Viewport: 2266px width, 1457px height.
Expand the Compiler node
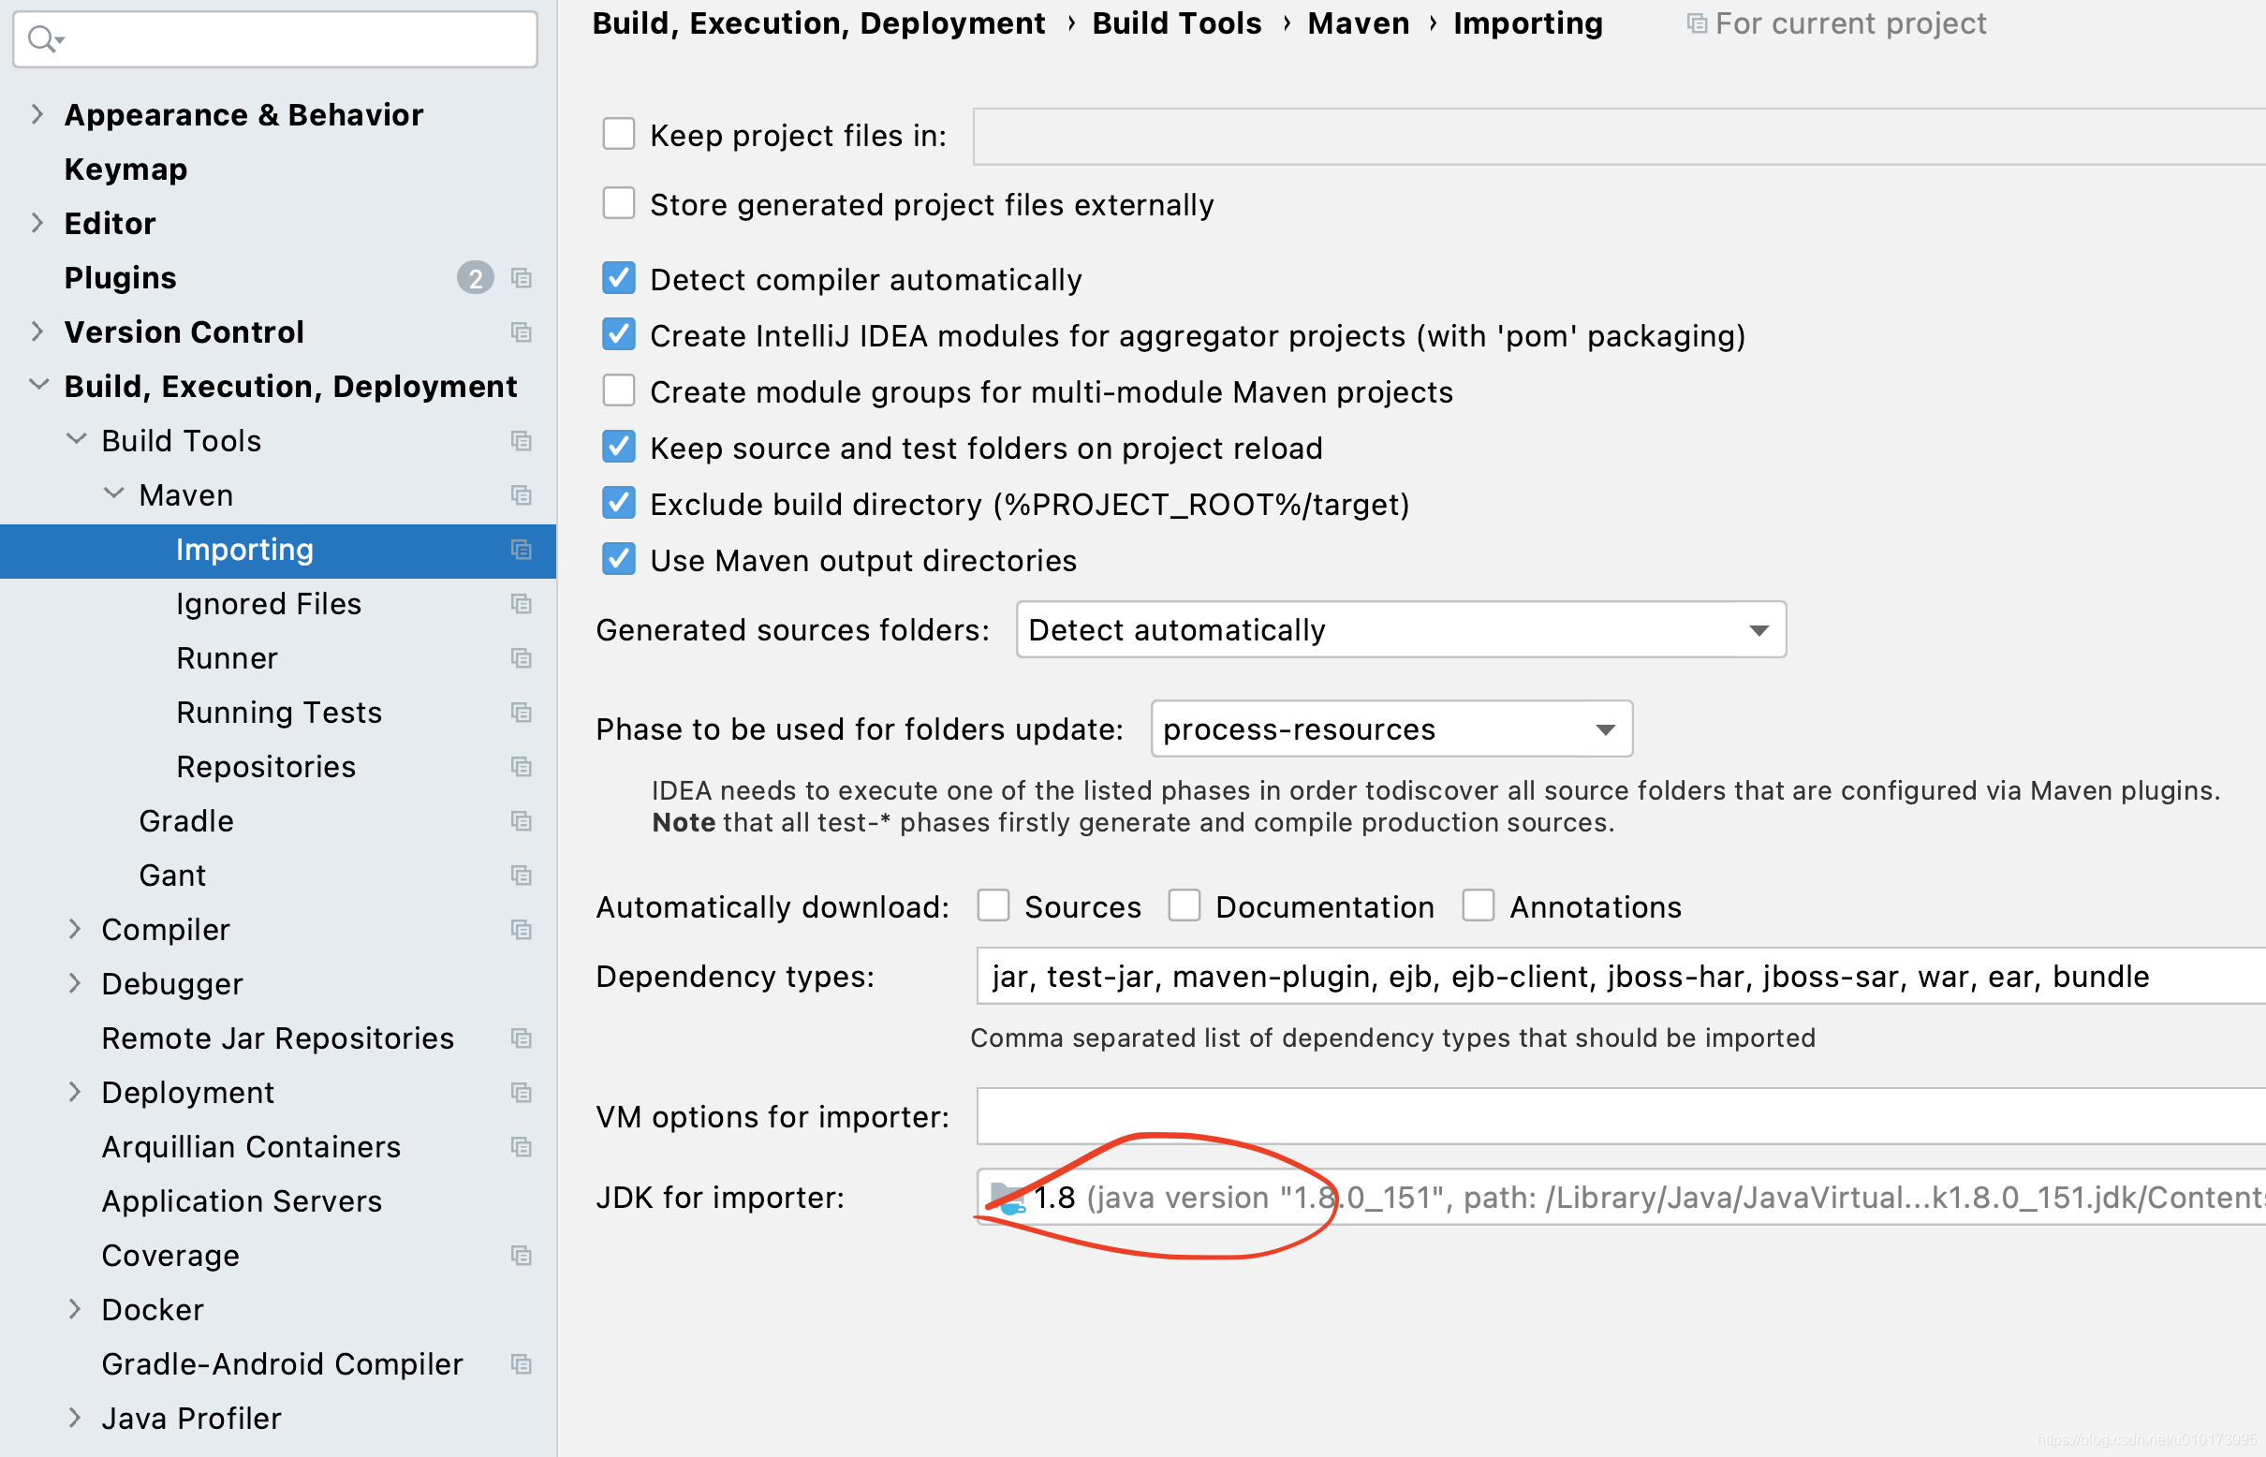pos(75,929)
